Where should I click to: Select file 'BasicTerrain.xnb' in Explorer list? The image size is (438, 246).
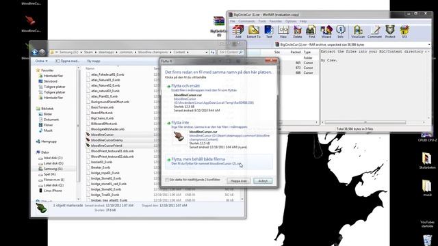[102, 107]
